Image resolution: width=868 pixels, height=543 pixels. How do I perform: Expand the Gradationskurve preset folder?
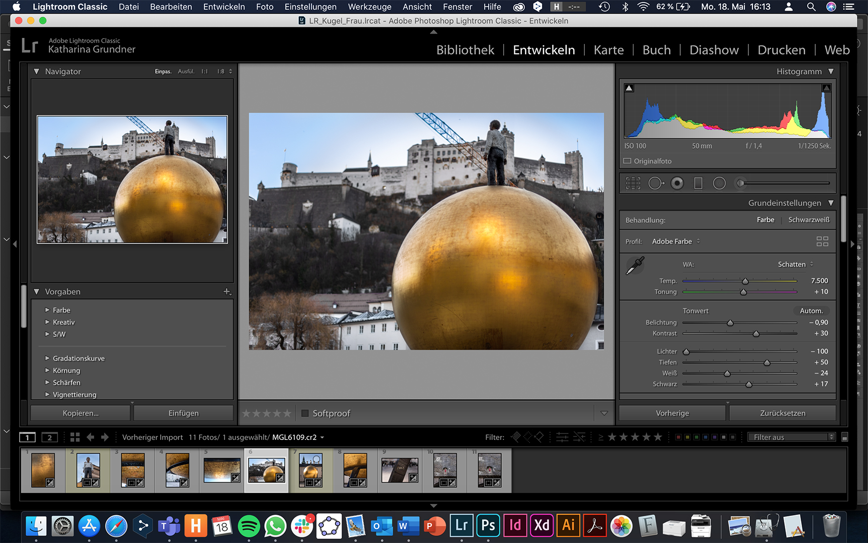click(47, 358)
